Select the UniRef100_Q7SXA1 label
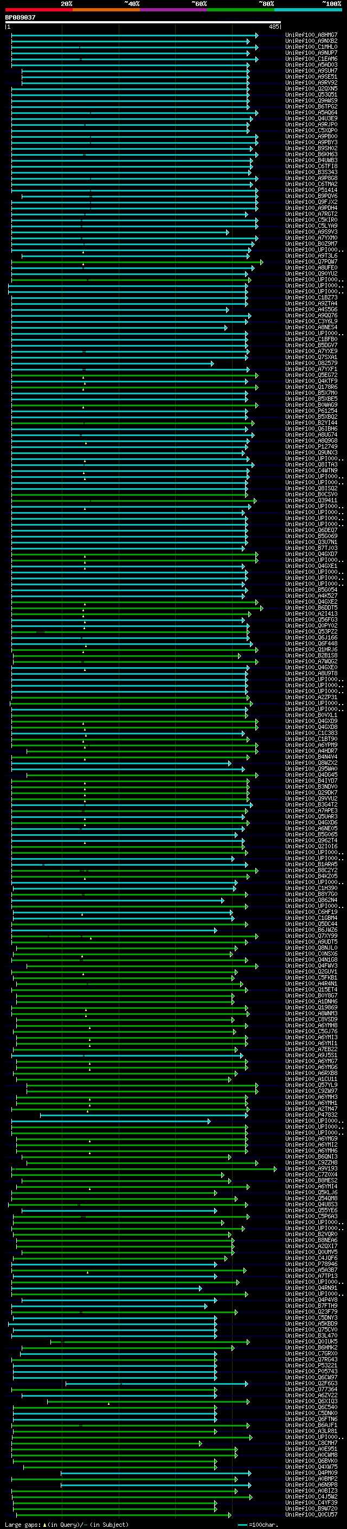The height and width of the screenshot is (1529, 347). click(311, 357)
